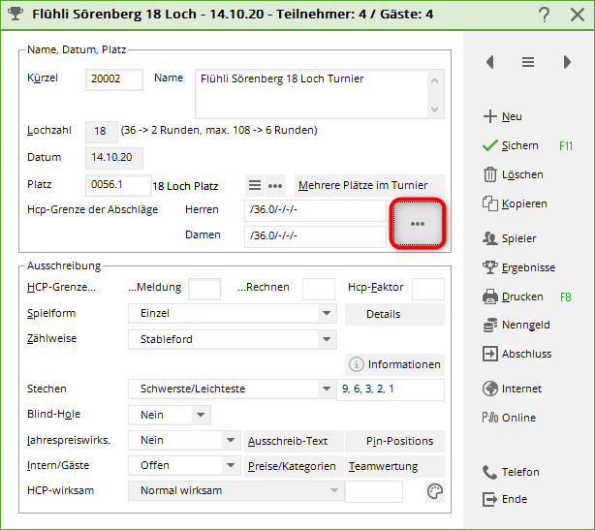This screenshot has height=530, width=595.
Task: Open Ergebnisse trophy results
Action: tap(489, 267)
